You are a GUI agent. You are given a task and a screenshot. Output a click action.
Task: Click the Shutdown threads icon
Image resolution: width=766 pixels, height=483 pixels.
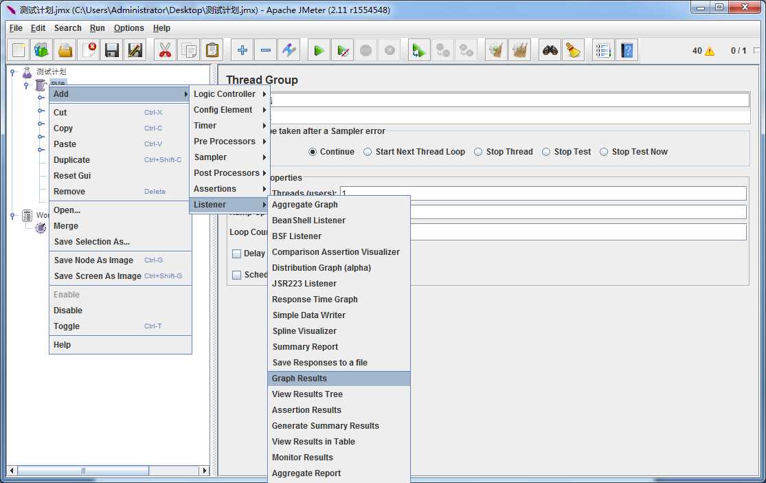[x=390, y=50]
